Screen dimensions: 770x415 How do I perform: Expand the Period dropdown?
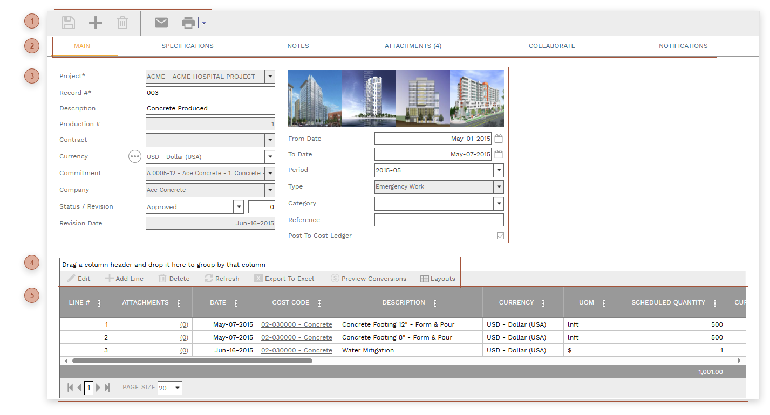point(498,170)
